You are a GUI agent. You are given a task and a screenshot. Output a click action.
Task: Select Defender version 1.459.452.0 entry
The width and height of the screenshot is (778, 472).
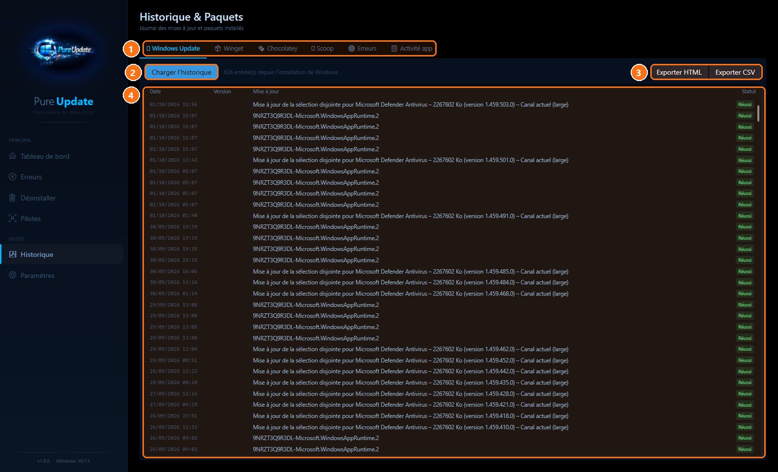451,361
